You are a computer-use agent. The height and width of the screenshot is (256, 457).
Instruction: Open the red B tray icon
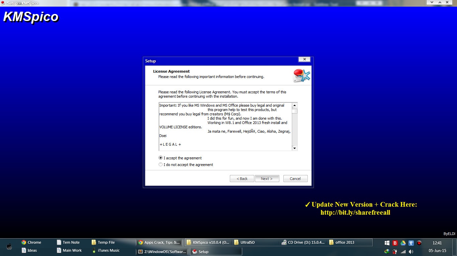click(x=395, y=243)
